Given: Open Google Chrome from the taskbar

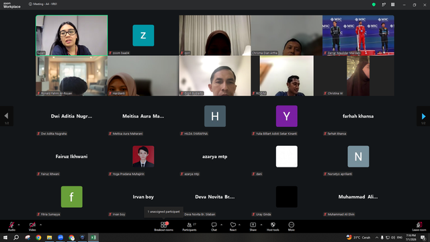Looking at the screenshot, I should point(38,237).
